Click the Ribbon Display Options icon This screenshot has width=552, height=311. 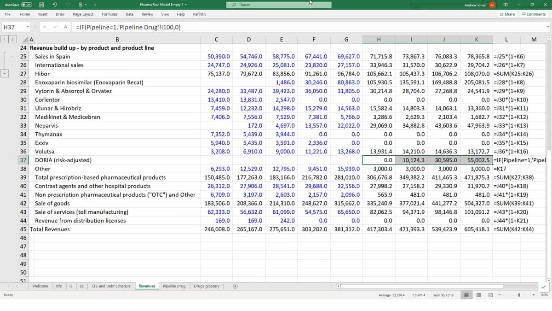505,5
